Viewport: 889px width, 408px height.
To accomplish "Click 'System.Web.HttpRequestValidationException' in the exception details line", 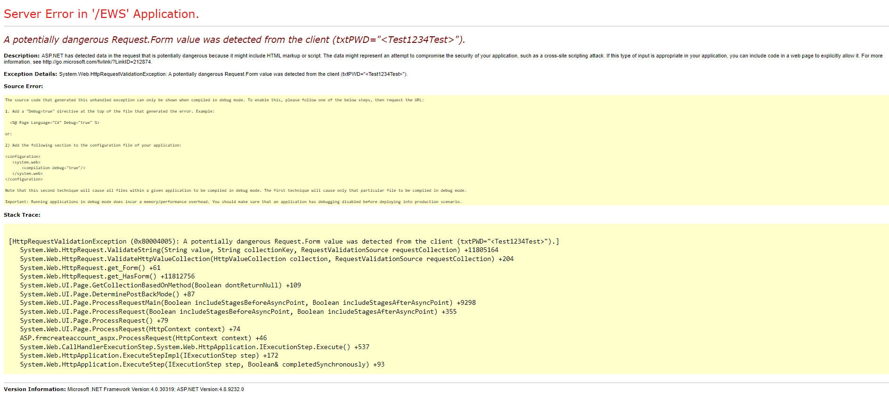I will (113, 74).
